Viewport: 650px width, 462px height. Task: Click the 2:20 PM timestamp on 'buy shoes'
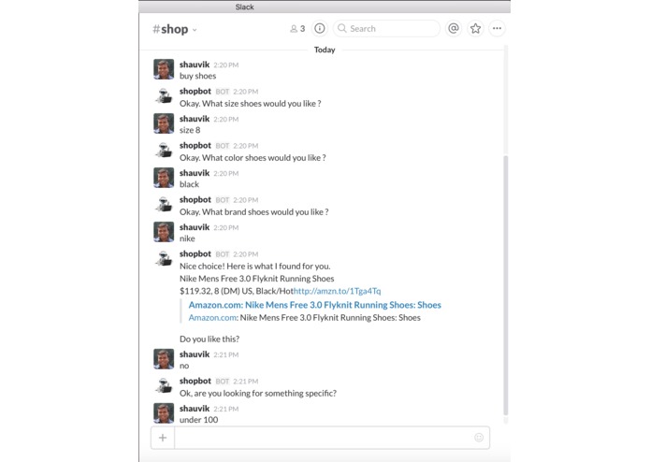point(226,65)
